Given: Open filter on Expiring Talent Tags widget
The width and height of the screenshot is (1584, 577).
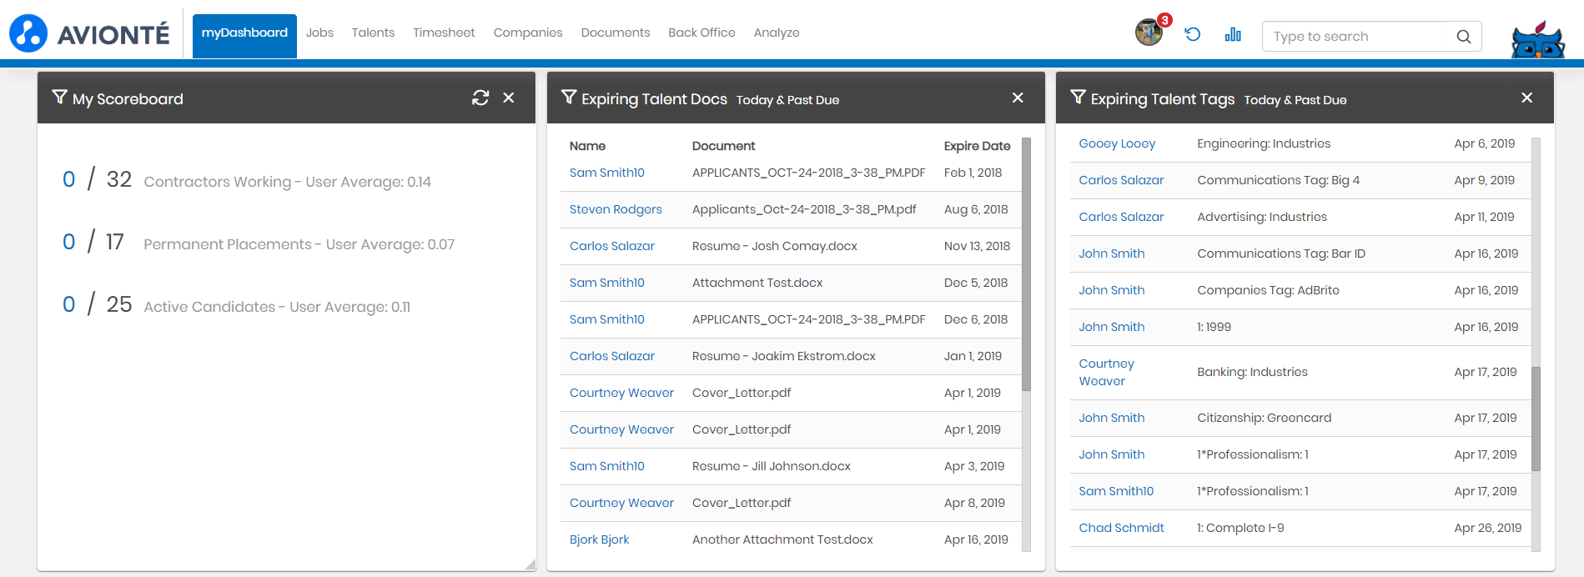Looking at the screenshot, I should pyautogui.click(x=1078, y=98).
